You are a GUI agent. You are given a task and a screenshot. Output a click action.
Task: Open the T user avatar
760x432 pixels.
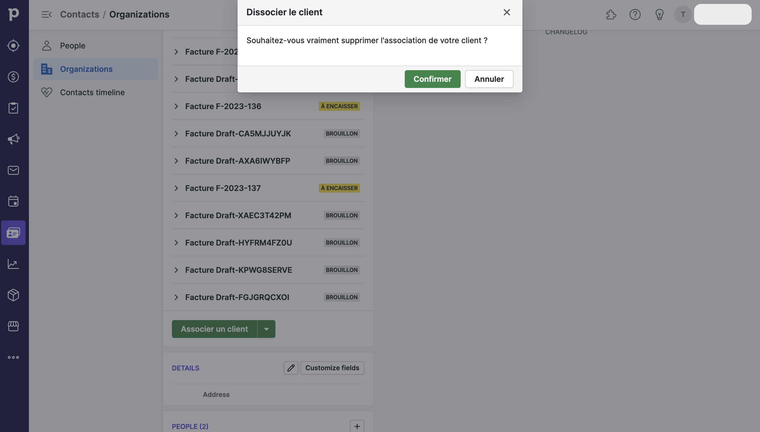pyautogui.click(x=683, y=14)
